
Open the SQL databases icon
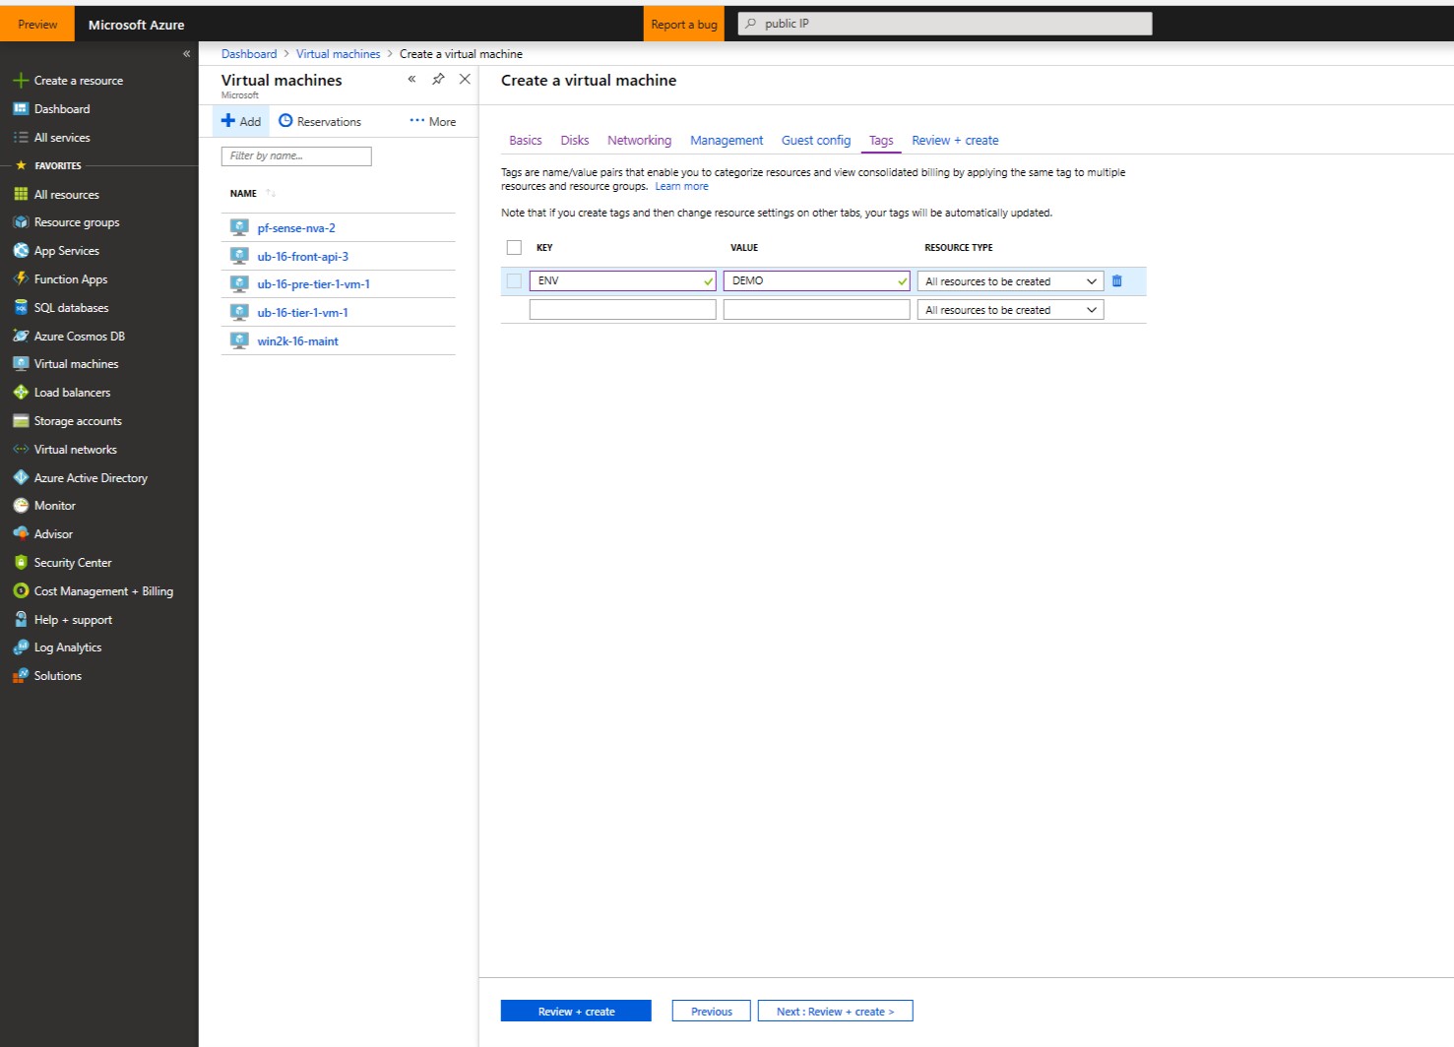coord(21,308)
